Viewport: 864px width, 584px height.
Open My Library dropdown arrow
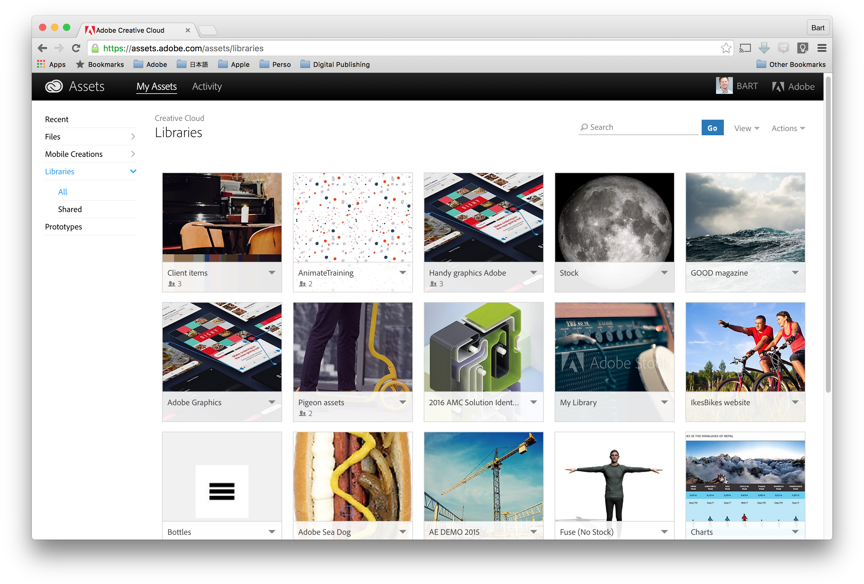click(x=664, y=402)
